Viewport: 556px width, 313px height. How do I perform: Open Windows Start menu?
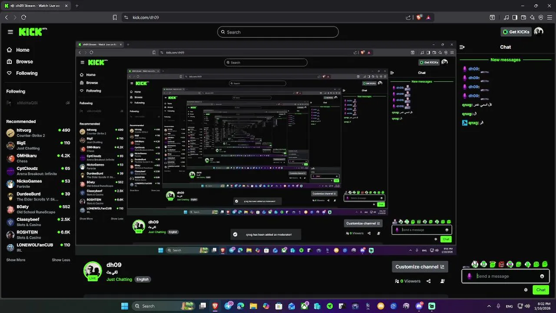pos(125,306)
